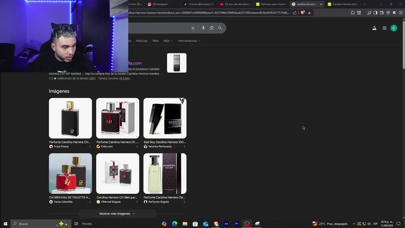This screenshot has height=228, width=405.
Task: Click the Perfume Carolina Herrera Clá... title
Action: coord(164,198)
